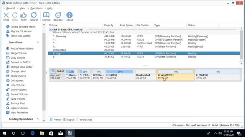This screenshot has width=245, height=137.
Task: Run Surface Test
Action: click(x=15, y=103)
